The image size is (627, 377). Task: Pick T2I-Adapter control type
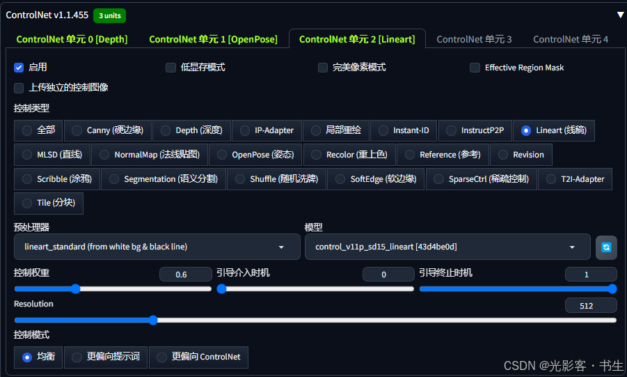coord(575,179)
